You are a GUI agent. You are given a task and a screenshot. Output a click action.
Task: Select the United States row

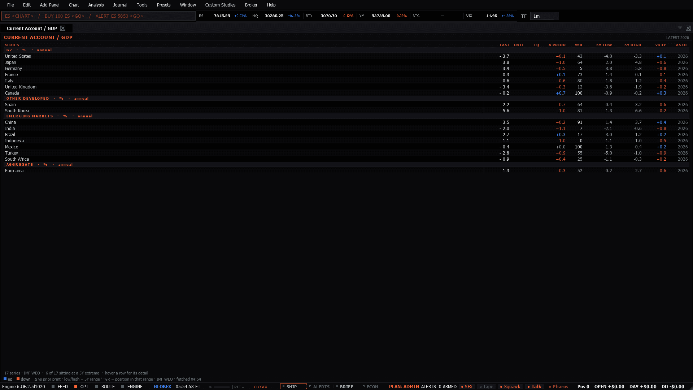tap(346, 56)
